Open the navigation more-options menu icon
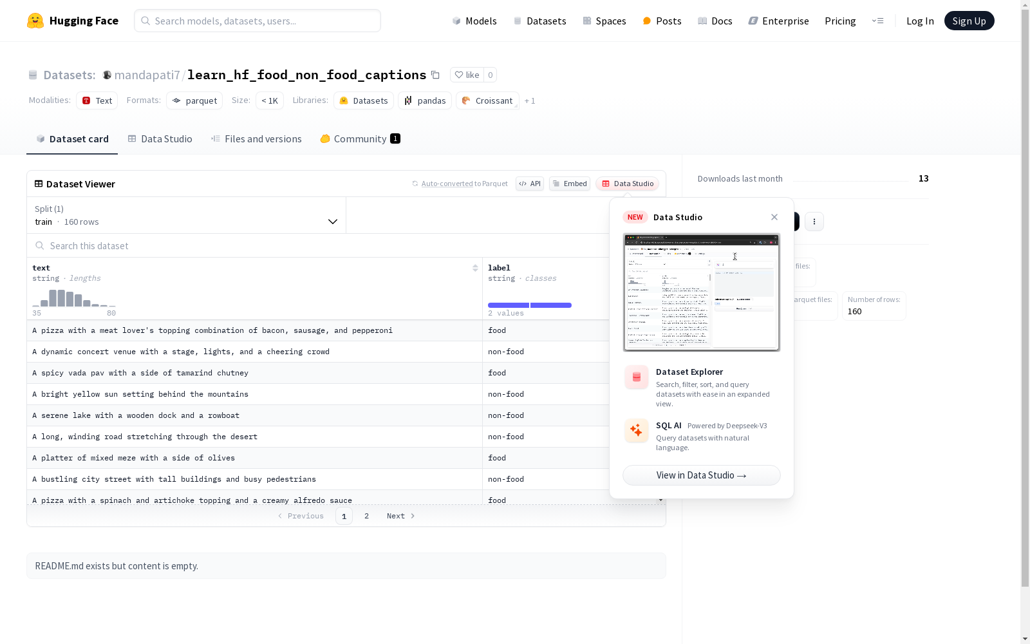The height and width of the screenshot is (644, 1030). click(877, 21)
